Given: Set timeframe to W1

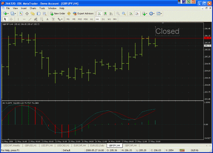Looking at the screenshot, I should point(109,19).
